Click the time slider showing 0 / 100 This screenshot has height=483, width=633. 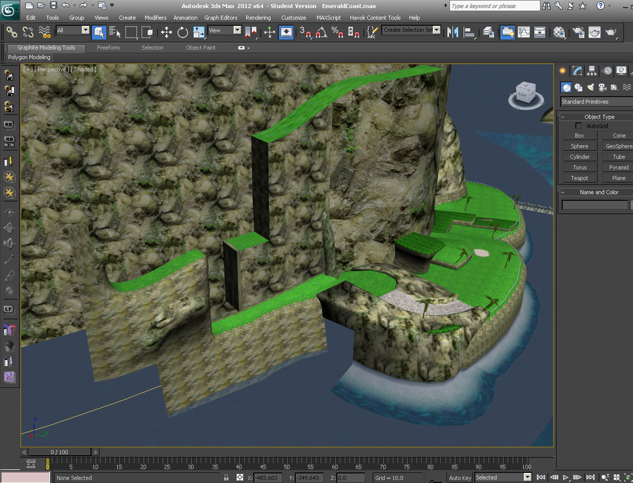(x=59, y=452)
